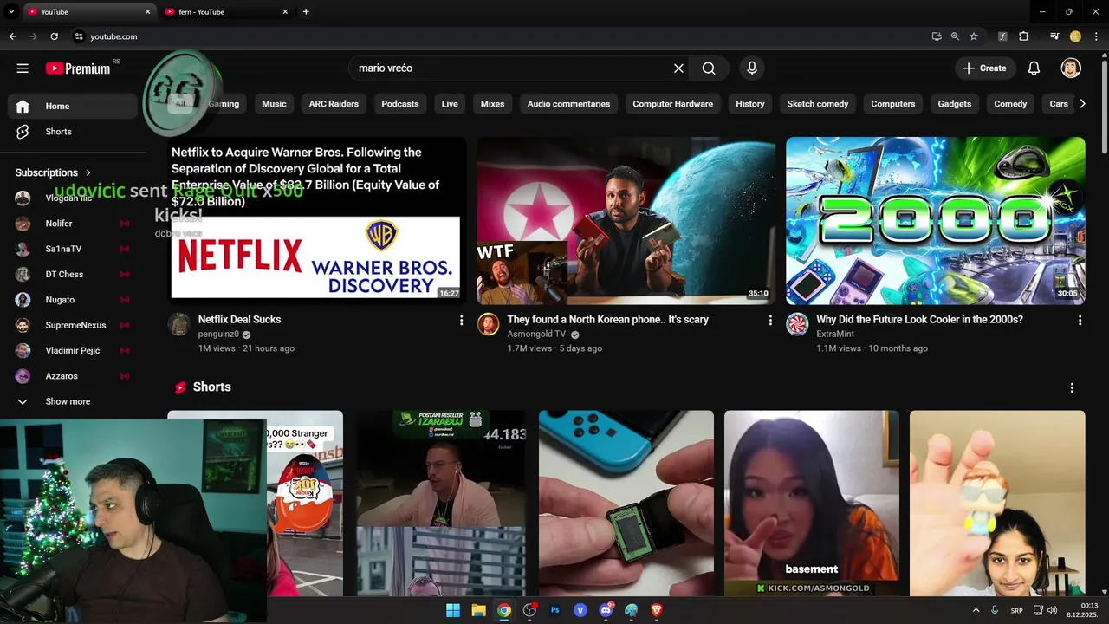Open North Korean phone video thumbnail
Viewport: 1109px width, 624px height.
point(626,221)
